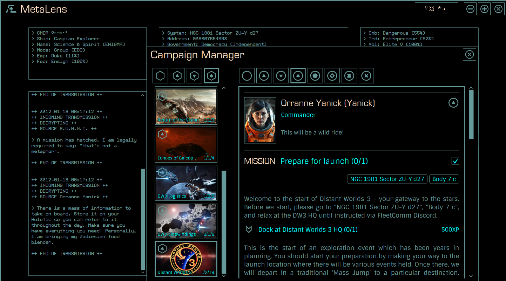
Task: Click the commander name box in title bar
Action: [x=436, y=9]
